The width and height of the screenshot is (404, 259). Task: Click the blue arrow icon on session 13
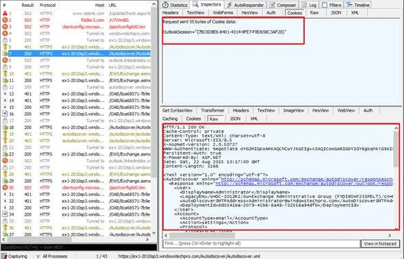(x=5, y=94)
